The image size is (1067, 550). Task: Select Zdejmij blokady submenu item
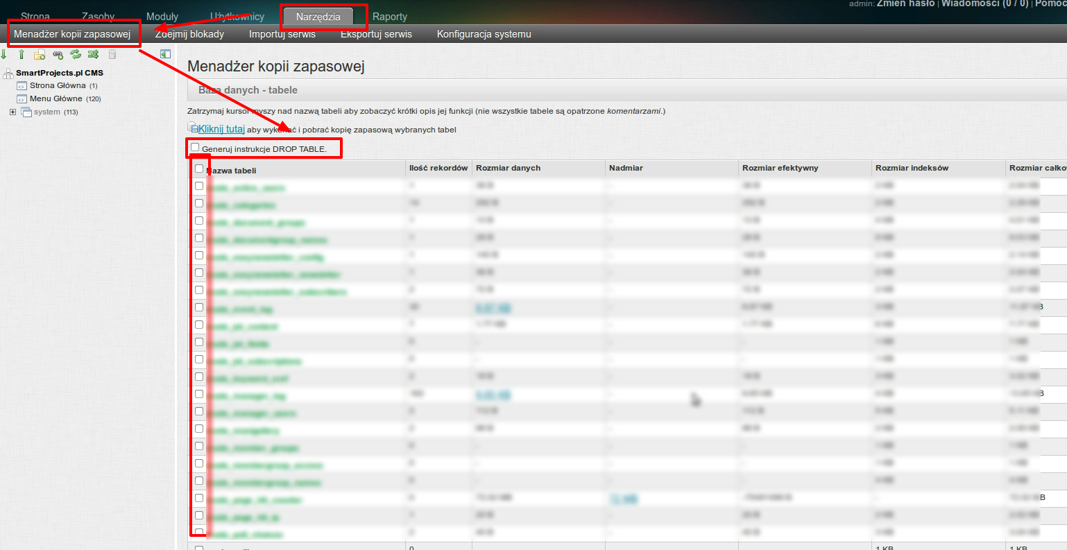tap(189, 34)
